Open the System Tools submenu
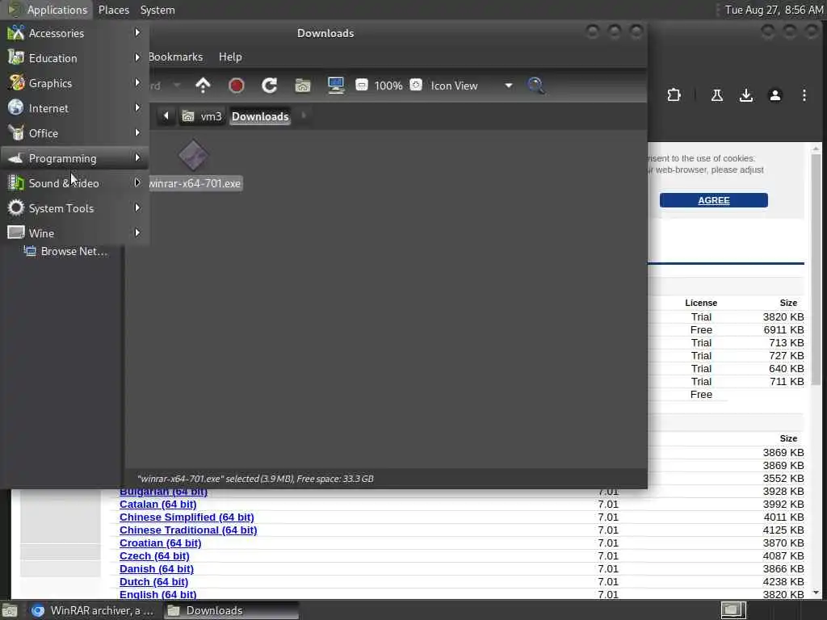Image resolution: width=827 pixels, height=620 pixels. coord(74,208)
